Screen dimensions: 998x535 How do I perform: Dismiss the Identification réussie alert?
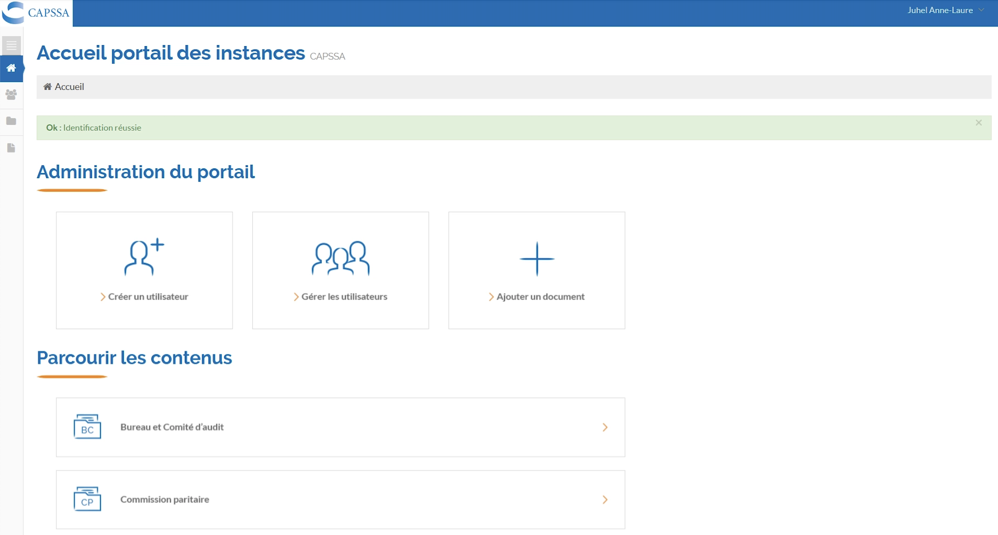[x=978, y=123]
